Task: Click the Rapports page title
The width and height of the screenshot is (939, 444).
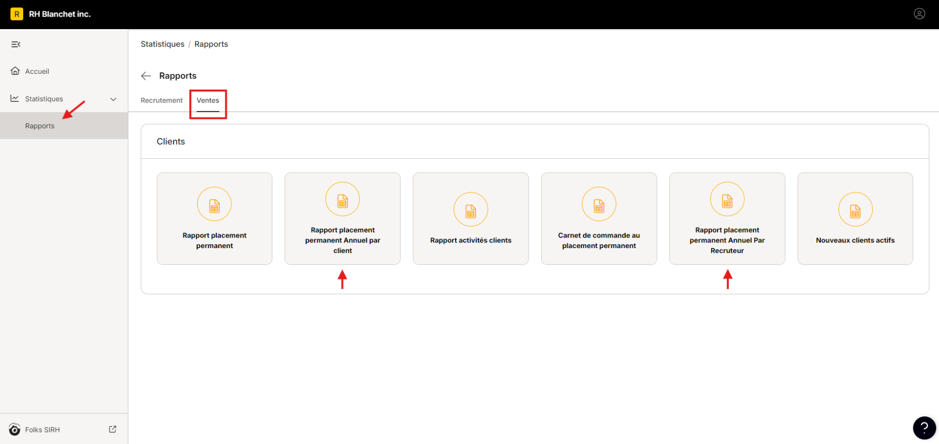Action: [178, 76]
